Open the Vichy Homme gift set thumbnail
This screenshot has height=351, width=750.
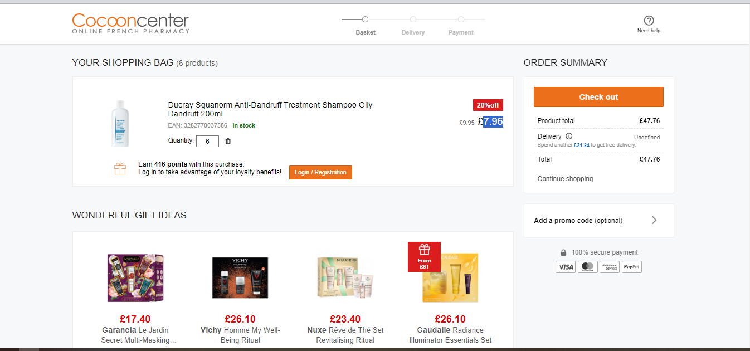(240, 277)
